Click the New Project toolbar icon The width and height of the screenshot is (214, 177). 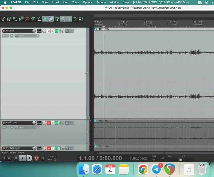point(3,19)
